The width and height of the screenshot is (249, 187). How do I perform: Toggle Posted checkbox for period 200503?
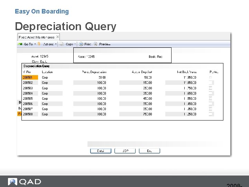pyautogui.click(x=210, y=88)
